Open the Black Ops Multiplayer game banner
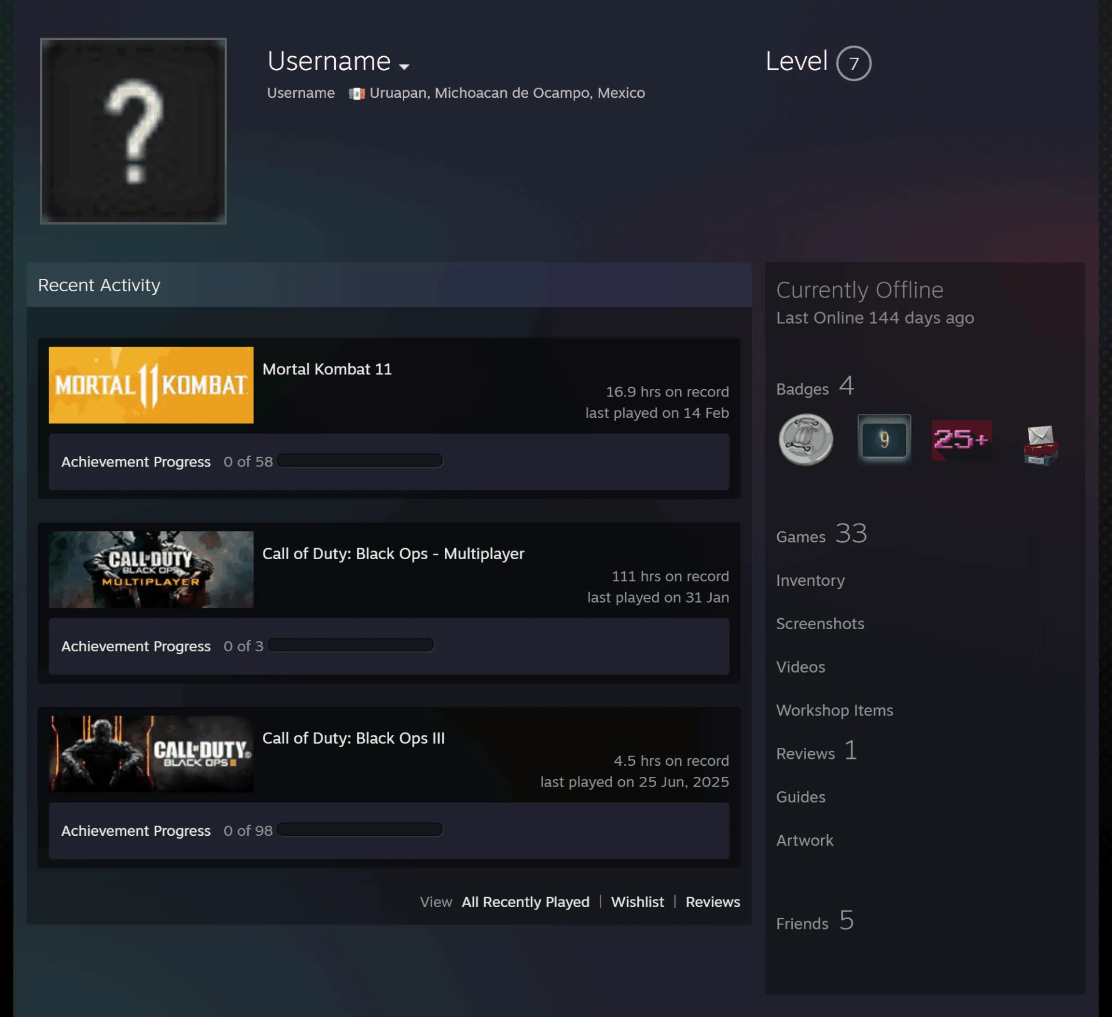Viewport: 1112px width, 1017px height. (151, 570)
